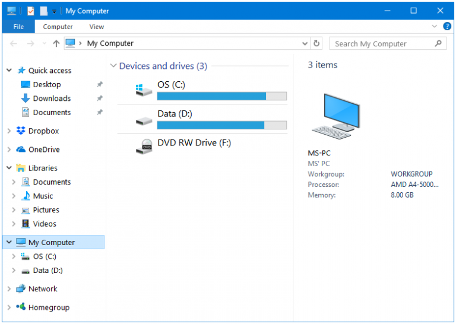Go up one level with the Up arrow
456x324 pixels.
click(x=56, y=43)
